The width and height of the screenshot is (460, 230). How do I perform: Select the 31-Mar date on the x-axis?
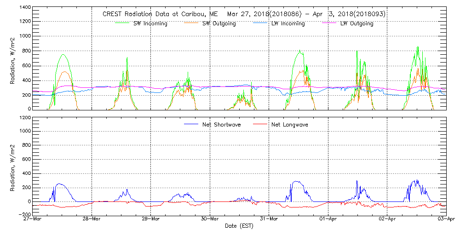pyautogui.click(x=269, y=219)
